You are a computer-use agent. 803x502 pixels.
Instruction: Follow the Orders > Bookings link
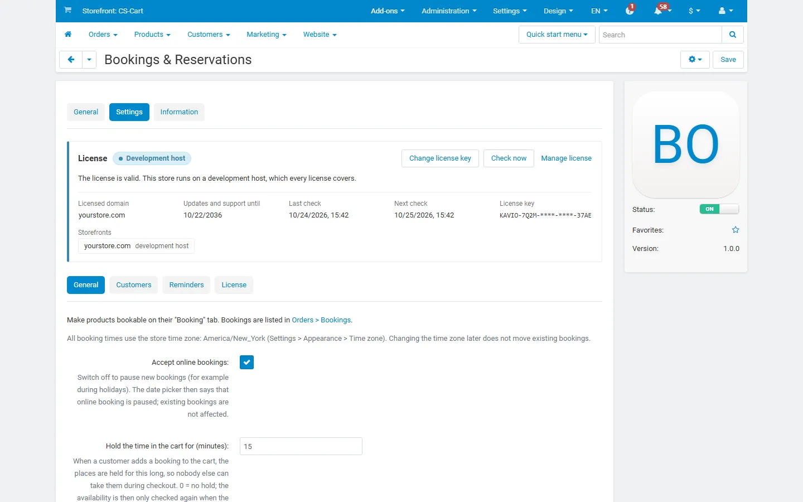click(321, 320)
